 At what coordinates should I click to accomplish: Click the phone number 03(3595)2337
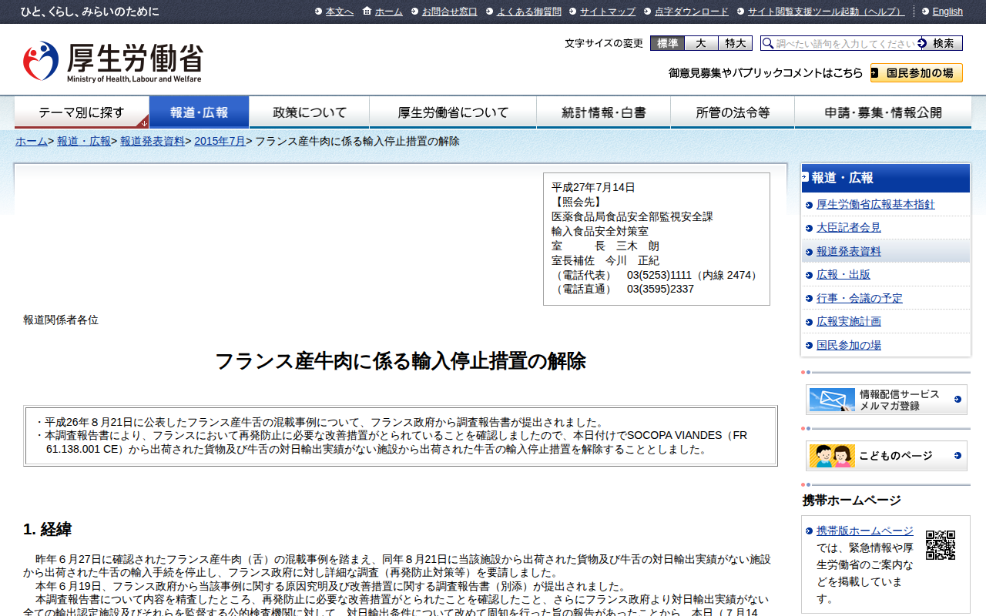pos(660,289)
